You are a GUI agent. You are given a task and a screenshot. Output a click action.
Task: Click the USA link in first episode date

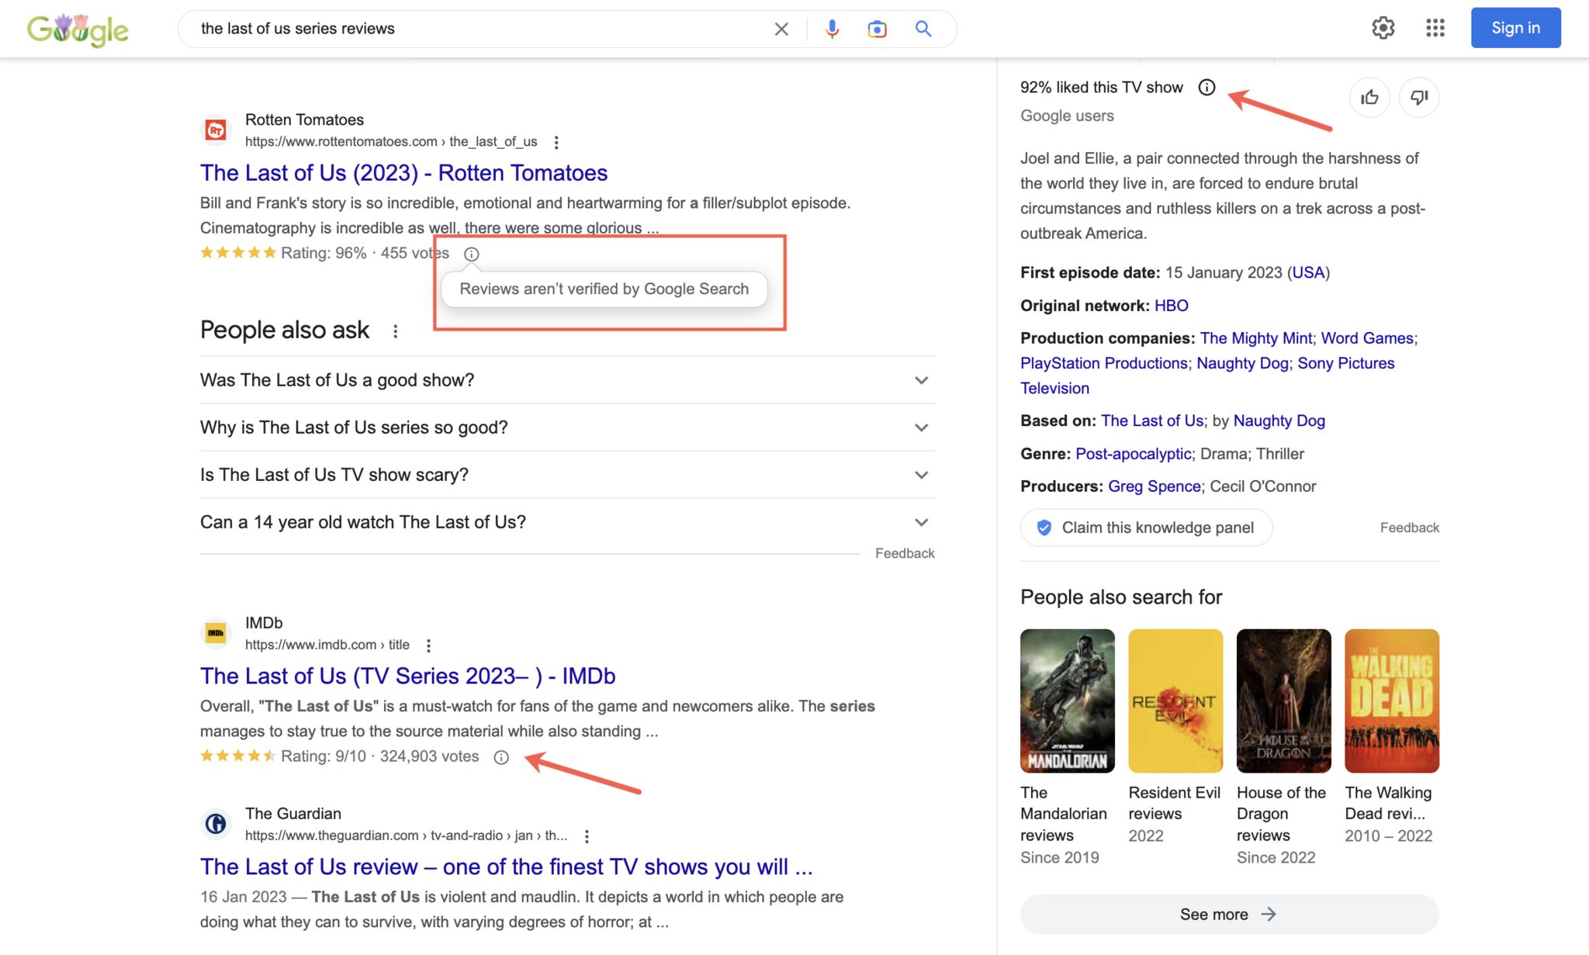(1308, 273)
